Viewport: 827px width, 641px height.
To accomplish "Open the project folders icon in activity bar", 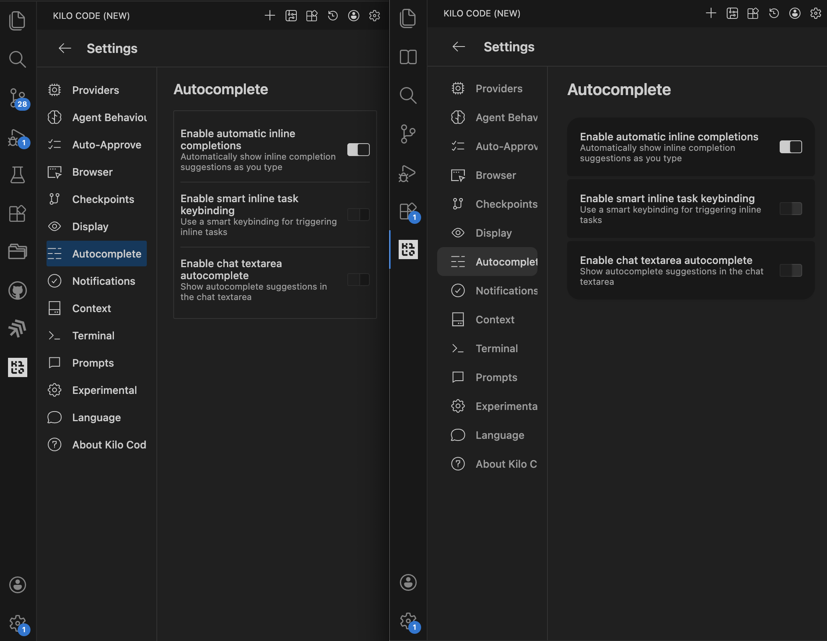I will 18,252.
